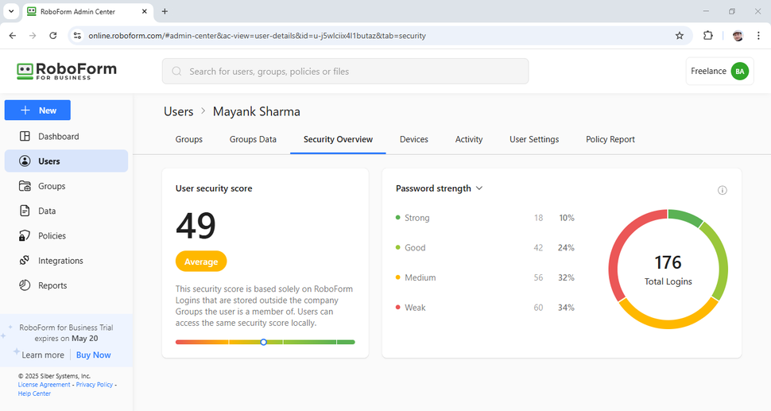This screenshot has width=771, height=411.
Task: Open Integrations plug icon
Action: (x=25, y=261)
